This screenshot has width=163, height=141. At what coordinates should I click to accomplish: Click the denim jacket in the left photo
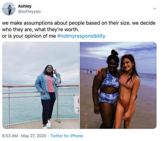(x=44, y=86)
